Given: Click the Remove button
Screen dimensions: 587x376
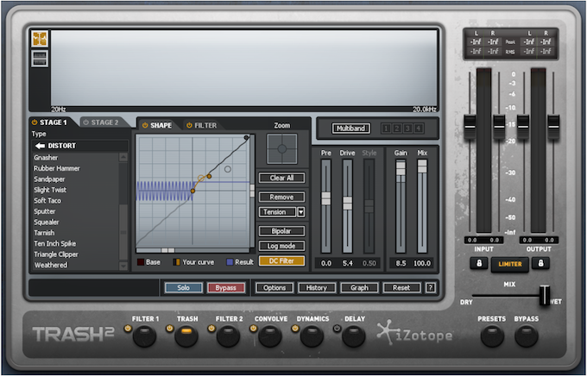Looking at the screenshot, I should (281, 197).
